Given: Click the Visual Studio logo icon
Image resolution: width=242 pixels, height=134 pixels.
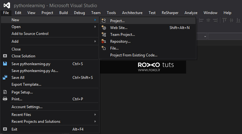Looking at the screenshot, I should (7, 5).
